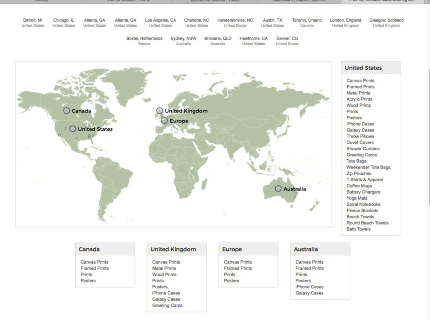This screenshot has width=430, height=320.
Task: Select Greeting Cards in United Kingdom panel
Action: point(167,306)
